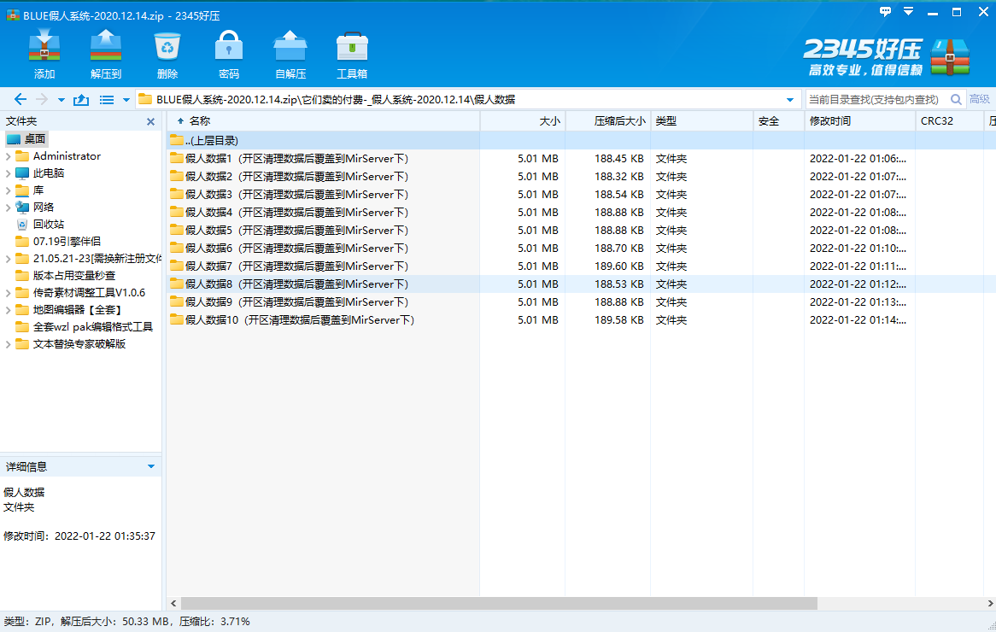
Task: Click the 高级 advanced search link
Action: point(979,99)
